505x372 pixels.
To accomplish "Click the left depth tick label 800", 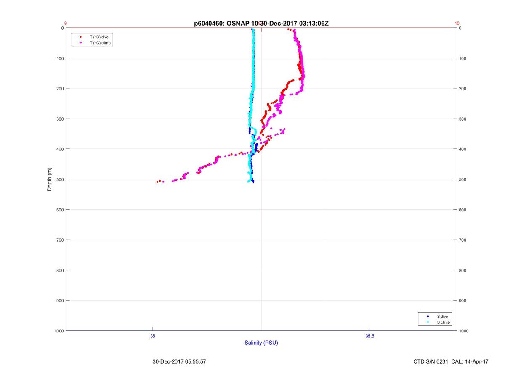I will [x=60, y=270].
